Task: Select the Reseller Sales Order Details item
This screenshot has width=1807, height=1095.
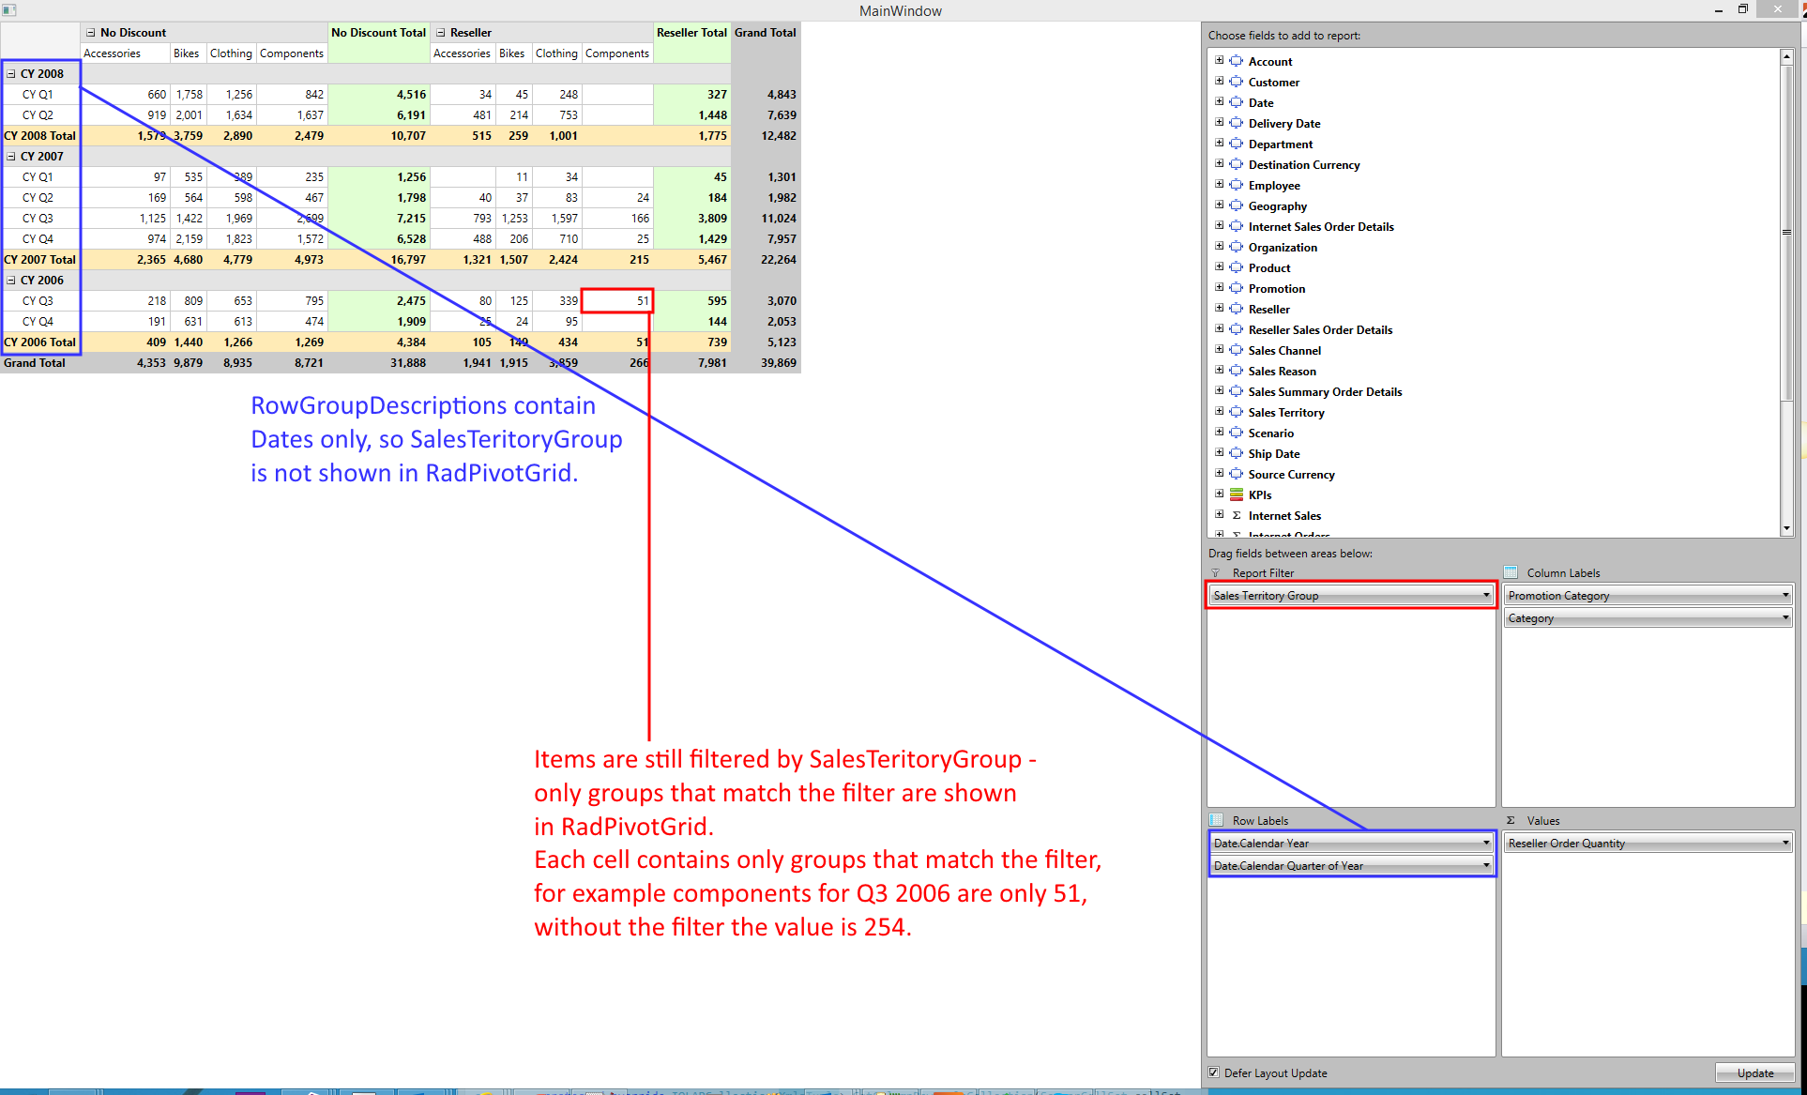Action: (1319, 329)
